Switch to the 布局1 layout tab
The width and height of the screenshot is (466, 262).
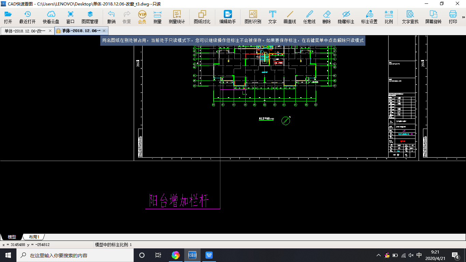click(x=34, y=237)
